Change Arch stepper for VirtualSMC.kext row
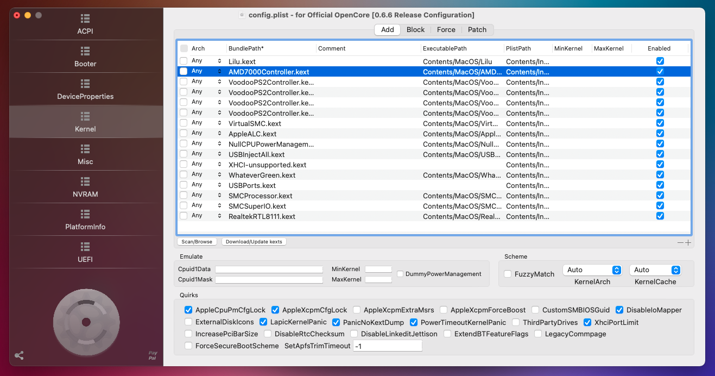Viewport: 715px width, 376px height. [x=220, y=123]
